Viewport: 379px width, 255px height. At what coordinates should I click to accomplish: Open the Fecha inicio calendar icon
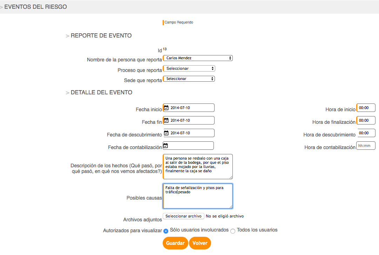click(x=166, y=108)
